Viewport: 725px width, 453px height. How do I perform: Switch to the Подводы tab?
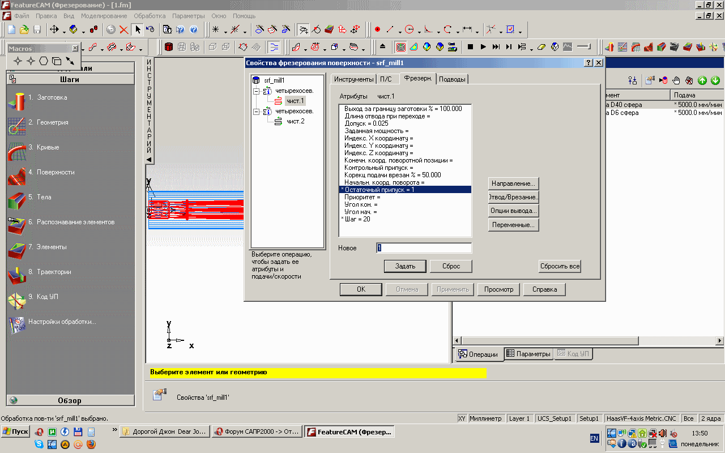click(453, 79)
